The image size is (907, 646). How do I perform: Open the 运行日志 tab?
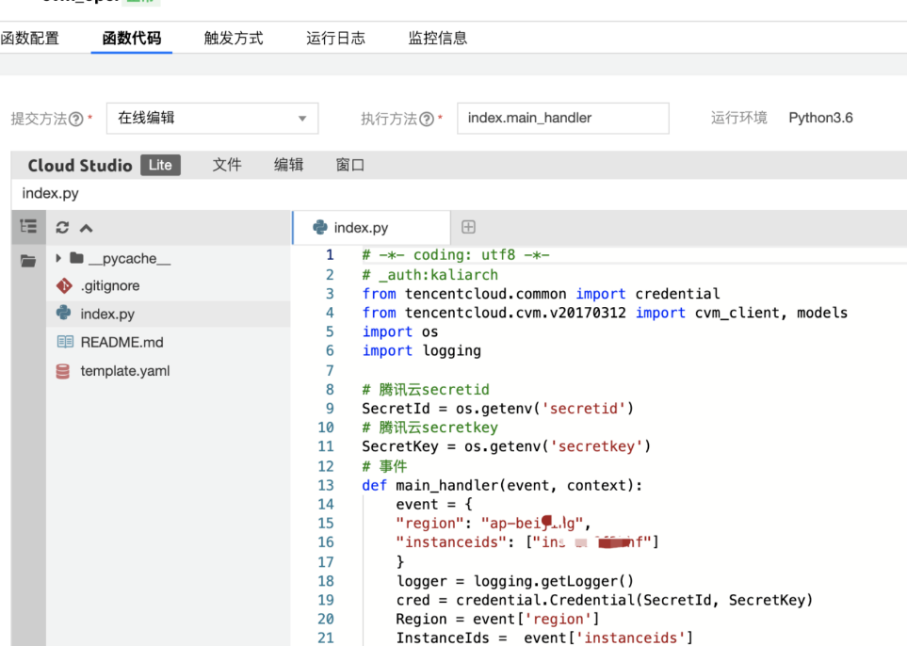pyautogui.click(x=335, y=39)
